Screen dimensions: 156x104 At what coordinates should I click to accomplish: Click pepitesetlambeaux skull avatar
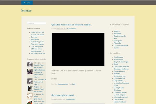(x=30, y=71)
